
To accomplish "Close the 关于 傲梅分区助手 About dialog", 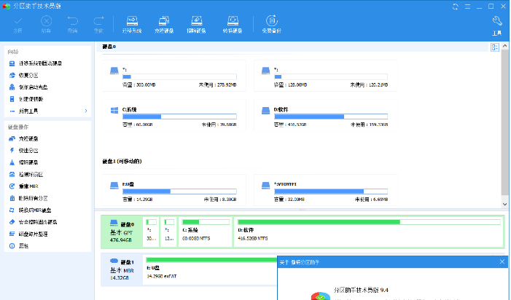I will [x=502, y=261].
